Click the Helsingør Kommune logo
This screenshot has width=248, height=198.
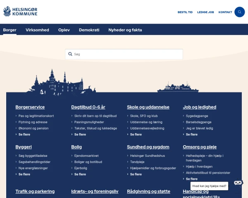20,12
